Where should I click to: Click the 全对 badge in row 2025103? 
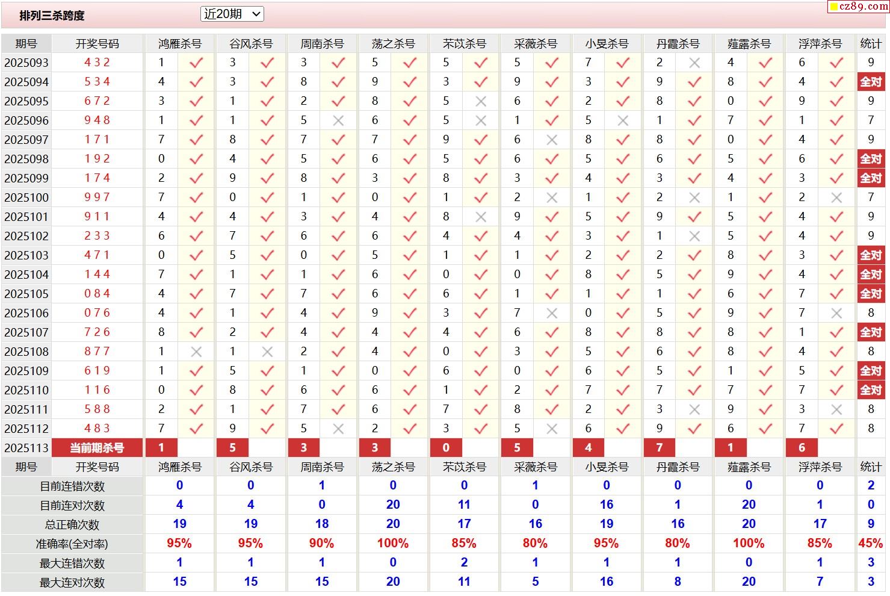click(871, 255)
